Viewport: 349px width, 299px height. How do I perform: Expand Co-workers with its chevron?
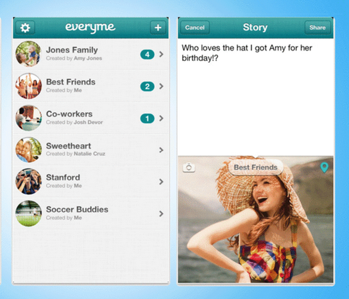[162, 118]
